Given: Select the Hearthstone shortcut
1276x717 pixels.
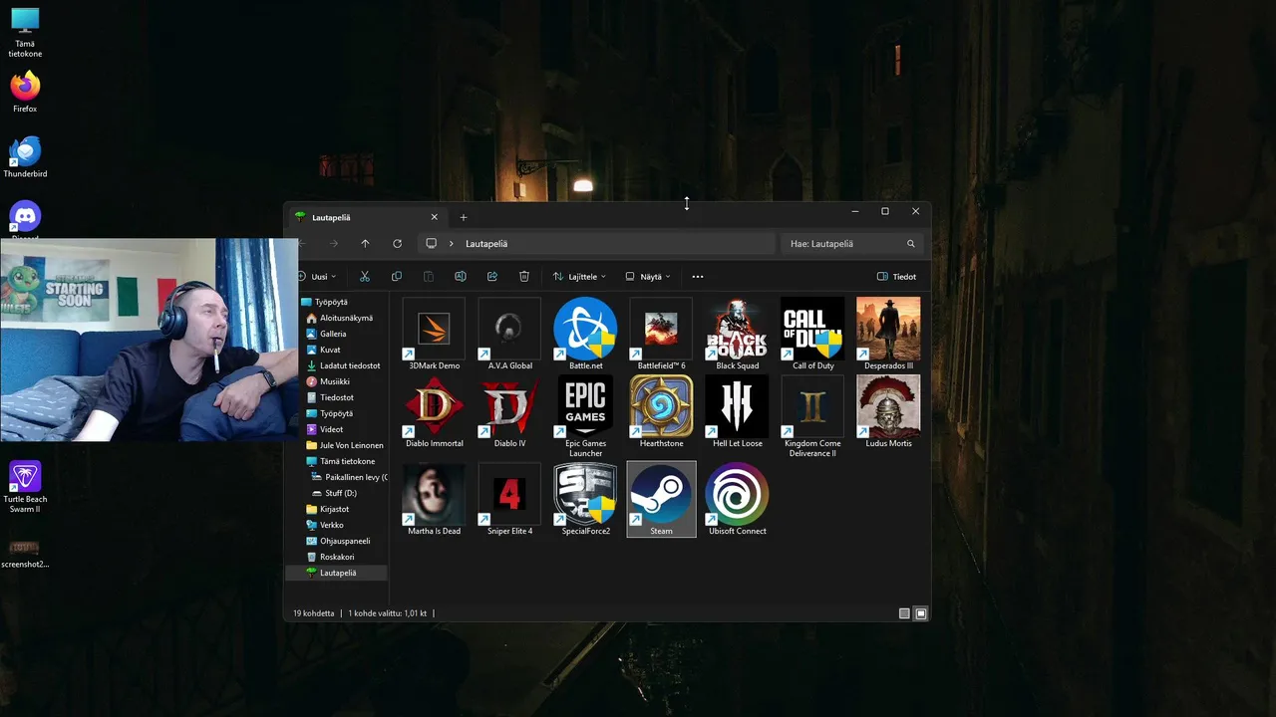Looking at the screenshot, I should click(661, 411).
